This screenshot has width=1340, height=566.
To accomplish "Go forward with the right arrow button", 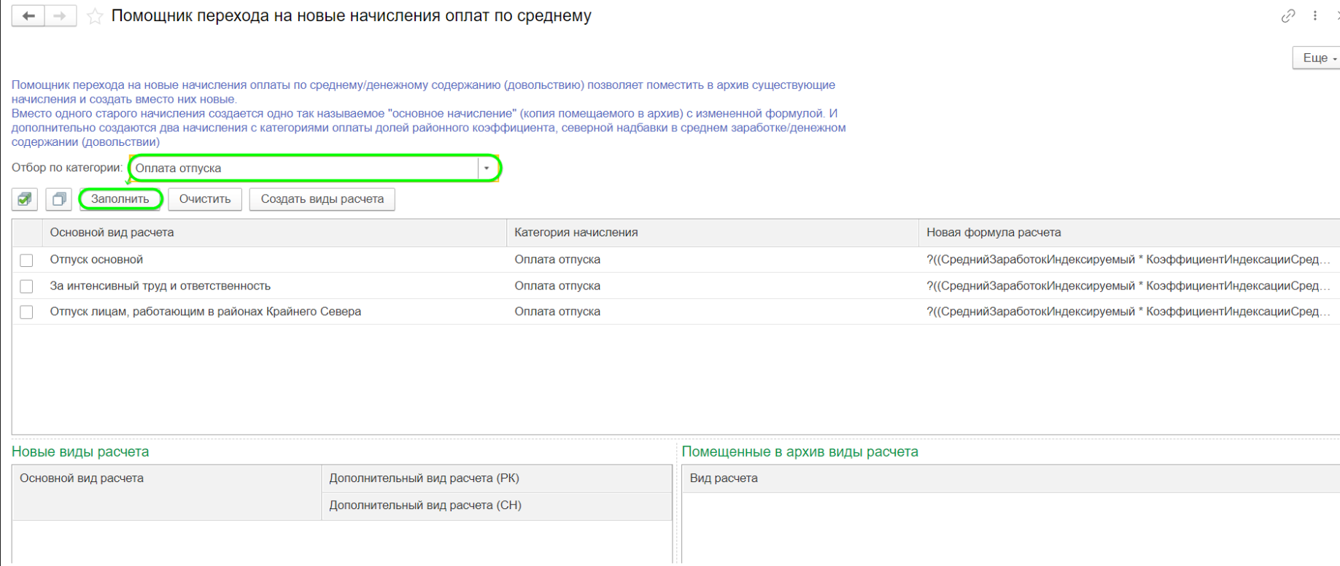I will 60,16.
